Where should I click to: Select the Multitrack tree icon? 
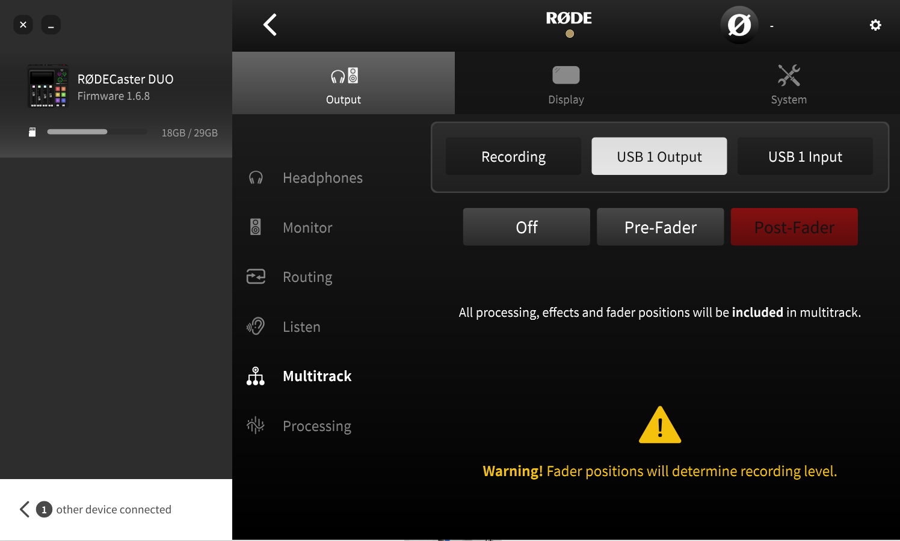256,376
